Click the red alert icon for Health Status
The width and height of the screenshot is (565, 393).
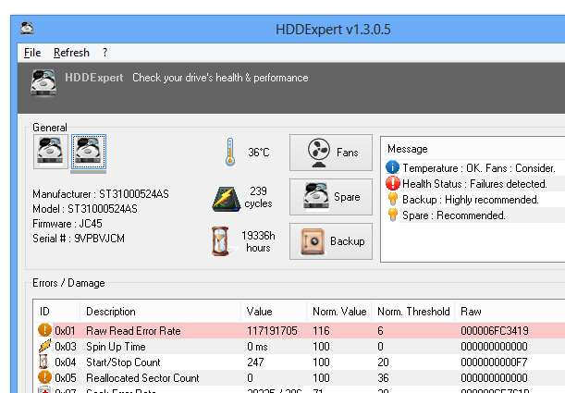tap(392, 183)
